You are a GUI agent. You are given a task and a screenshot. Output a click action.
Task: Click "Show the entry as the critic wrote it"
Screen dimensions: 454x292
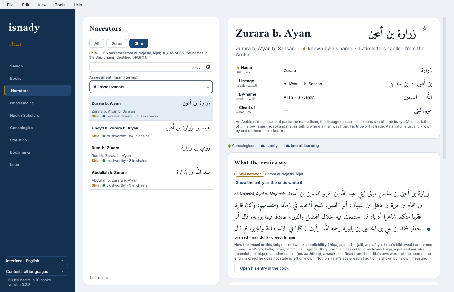269,183
